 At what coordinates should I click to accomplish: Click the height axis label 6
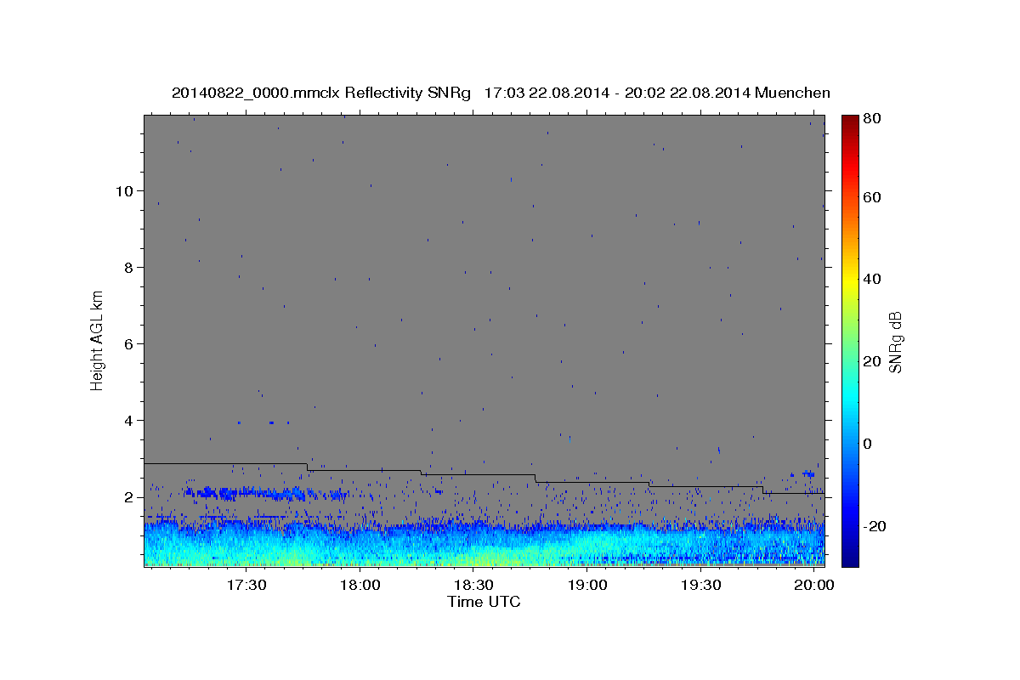pyautogui.click(x=129, y=343)
